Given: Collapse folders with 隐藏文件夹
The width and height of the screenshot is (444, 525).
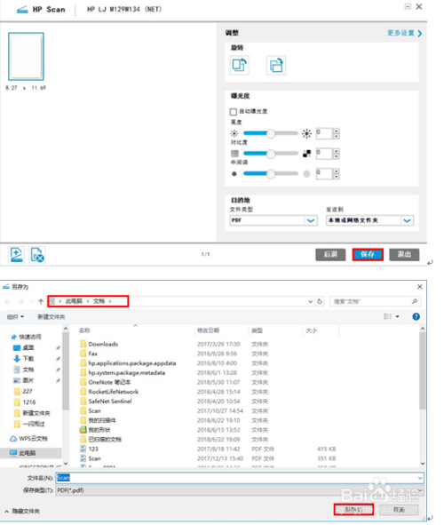Looking at the screenshot, I should pyautogui.click(x=22, y=512).
